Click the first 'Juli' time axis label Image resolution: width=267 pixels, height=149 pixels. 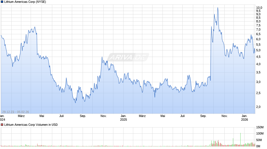tap(61, 116)
